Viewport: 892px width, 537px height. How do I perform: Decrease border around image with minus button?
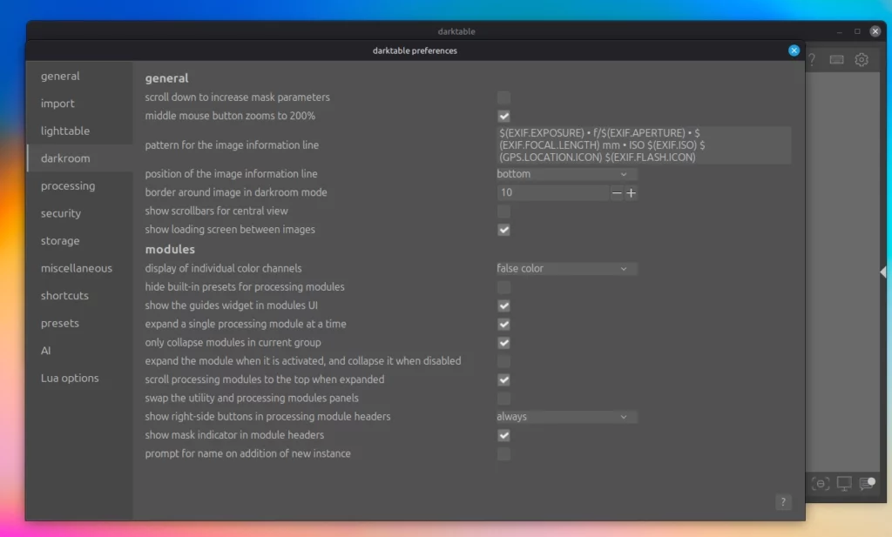pos(617,193)
